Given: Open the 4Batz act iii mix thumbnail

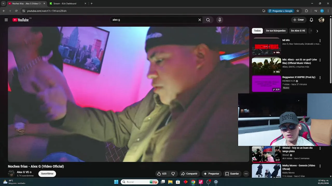Looking at the screenshot, I should tap(266, 66).
